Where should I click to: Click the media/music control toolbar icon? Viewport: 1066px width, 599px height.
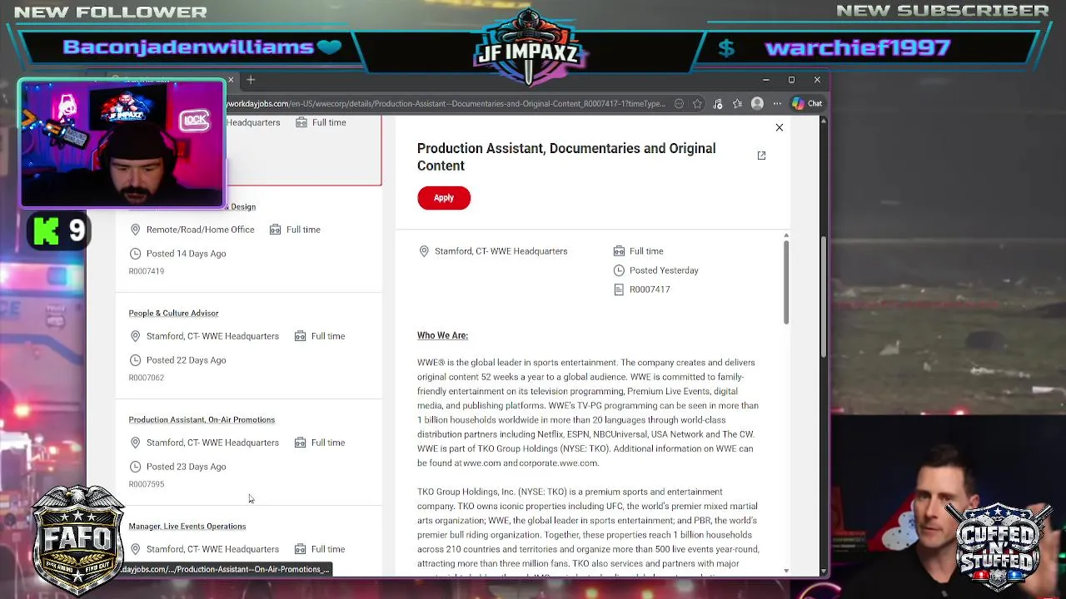[717, 104]
